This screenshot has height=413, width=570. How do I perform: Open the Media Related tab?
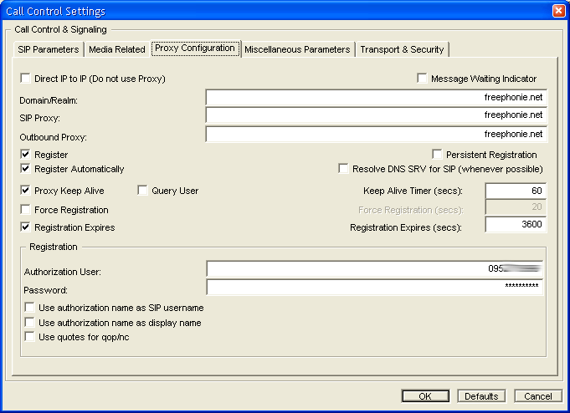coord(116,49)
